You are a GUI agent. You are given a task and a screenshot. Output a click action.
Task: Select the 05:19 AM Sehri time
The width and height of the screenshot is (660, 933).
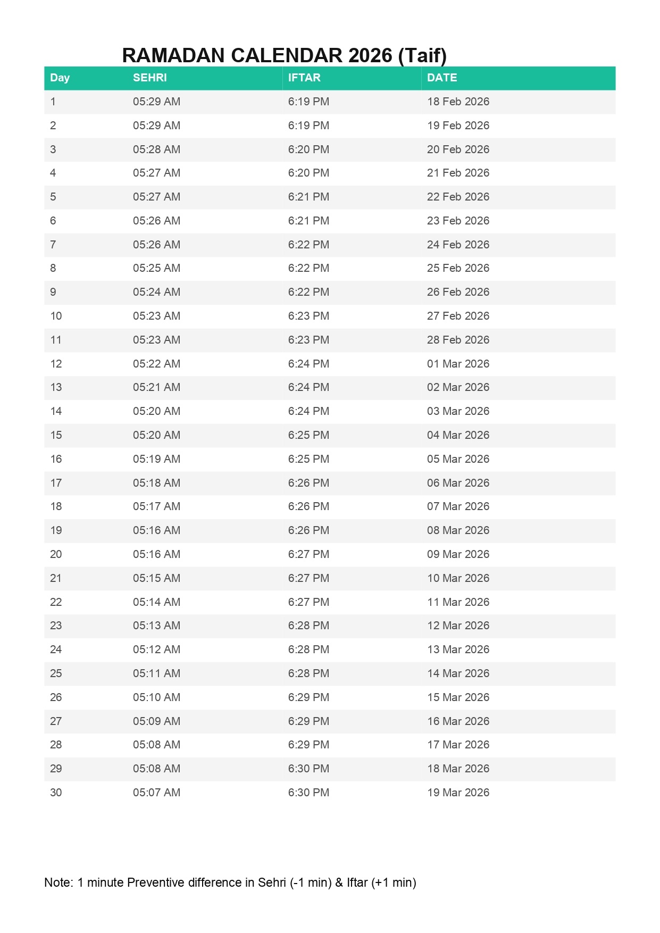tap(156, 459)
